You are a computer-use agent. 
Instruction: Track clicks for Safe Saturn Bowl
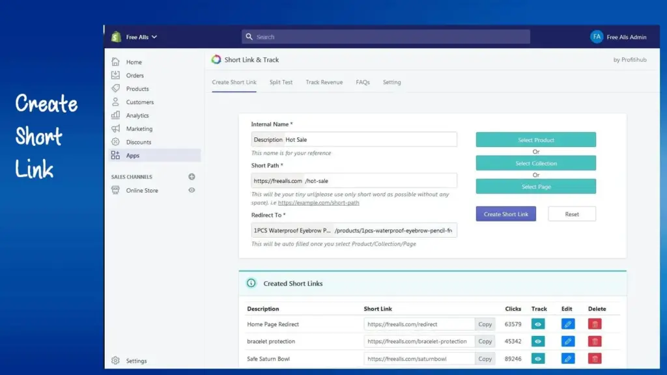[x=538, y=359]
